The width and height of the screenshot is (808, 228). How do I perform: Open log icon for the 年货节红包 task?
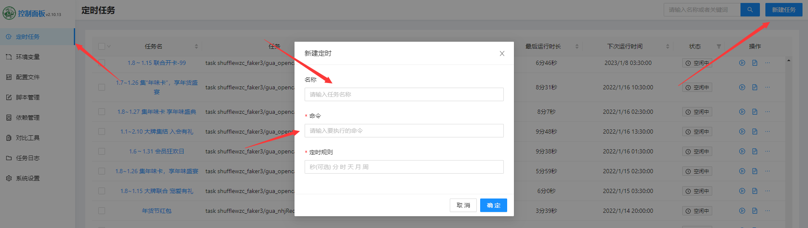tap(754, 211)
